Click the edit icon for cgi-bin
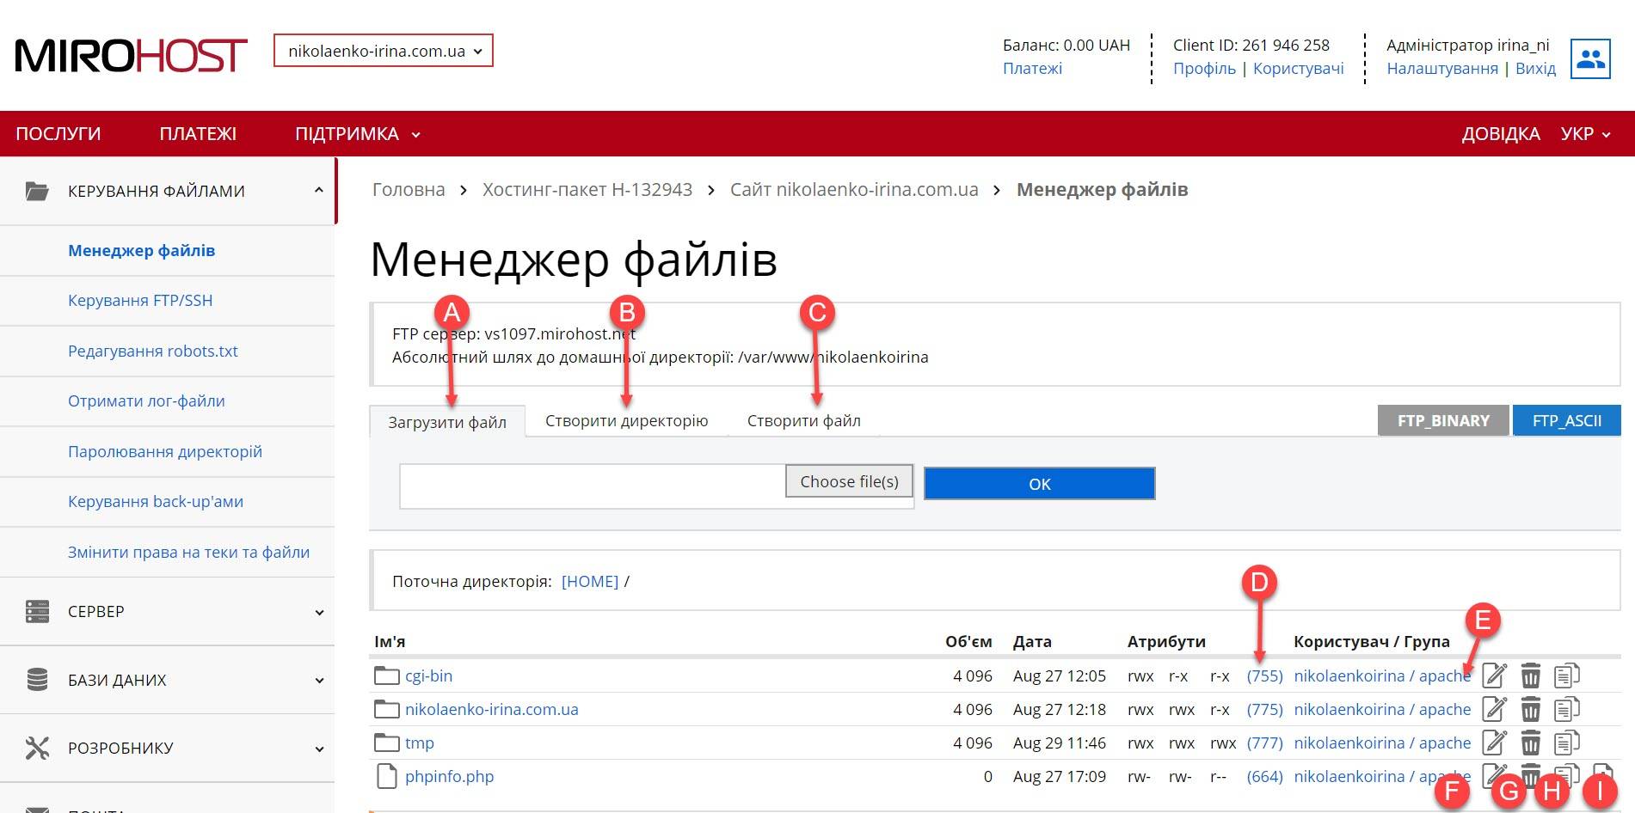The height and width of the screenshot is (813, 1635). click(1495, 675)
